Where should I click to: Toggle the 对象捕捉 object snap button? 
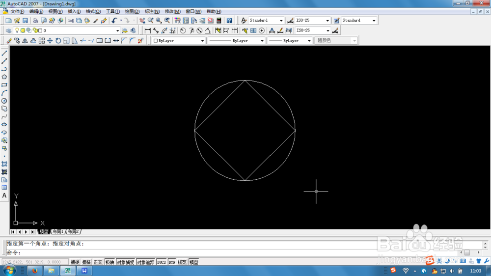(125, 262)
